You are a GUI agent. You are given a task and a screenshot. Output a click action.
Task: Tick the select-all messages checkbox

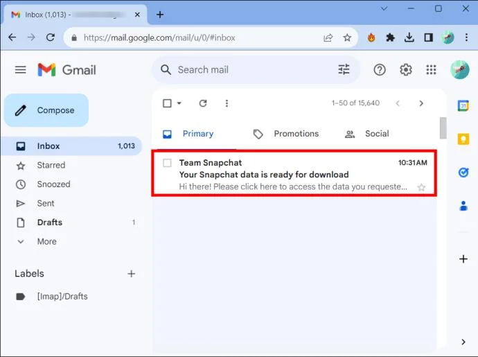(167, 103)
